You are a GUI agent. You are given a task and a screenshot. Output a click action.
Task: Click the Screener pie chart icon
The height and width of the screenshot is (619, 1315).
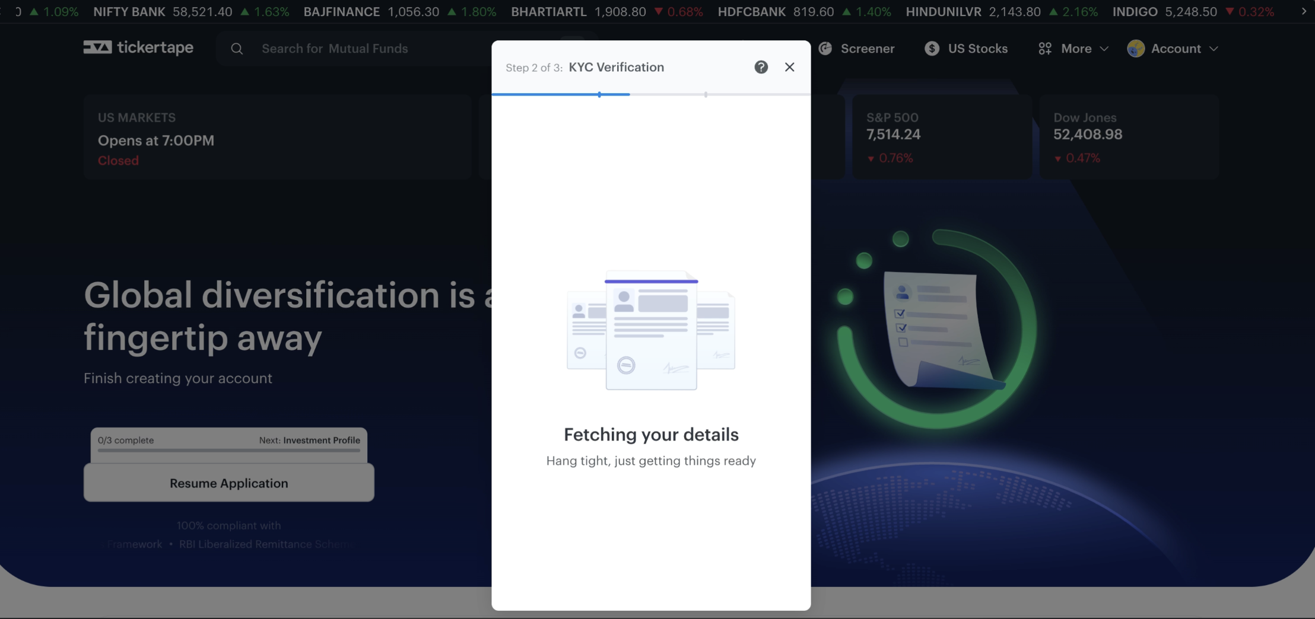(x=825, y=49)
